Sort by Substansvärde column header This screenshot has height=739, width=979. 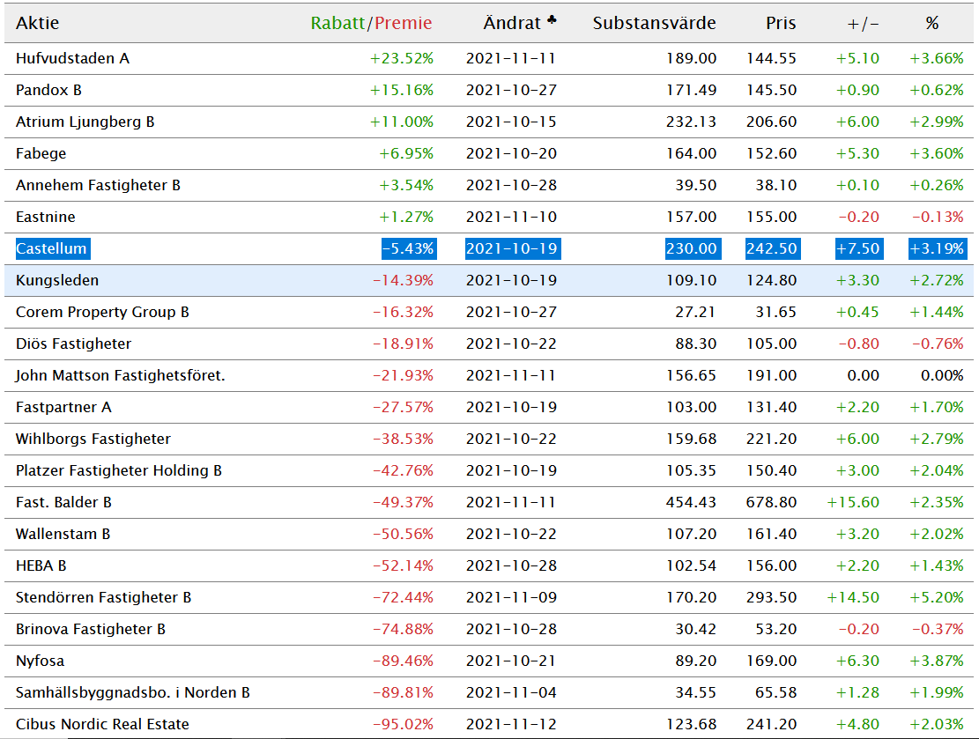pos(655,23)
